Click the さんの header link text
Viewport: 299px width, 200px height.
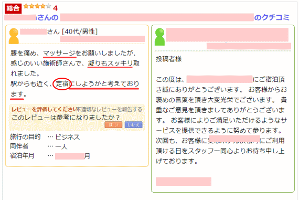tap(48, 17)
